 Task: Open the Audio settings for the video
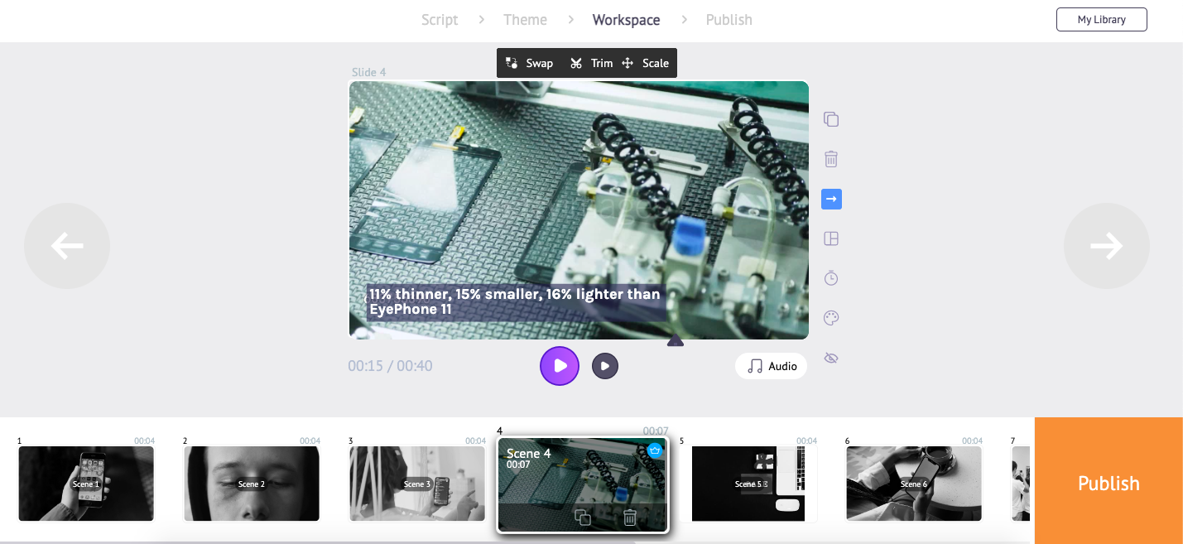(771, 366)
